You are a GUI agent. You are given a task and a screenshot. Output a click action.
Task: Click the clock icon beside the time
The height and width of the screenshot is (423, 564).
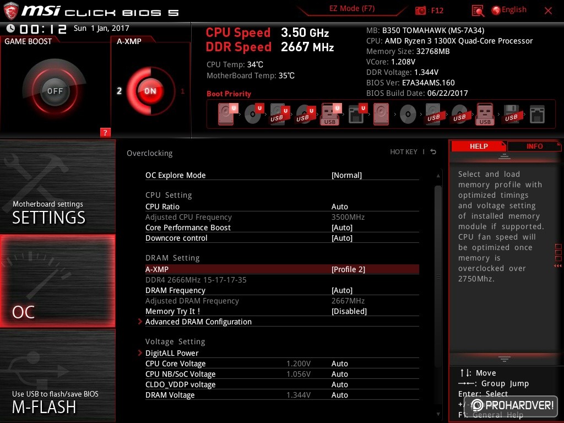point(10,29)
